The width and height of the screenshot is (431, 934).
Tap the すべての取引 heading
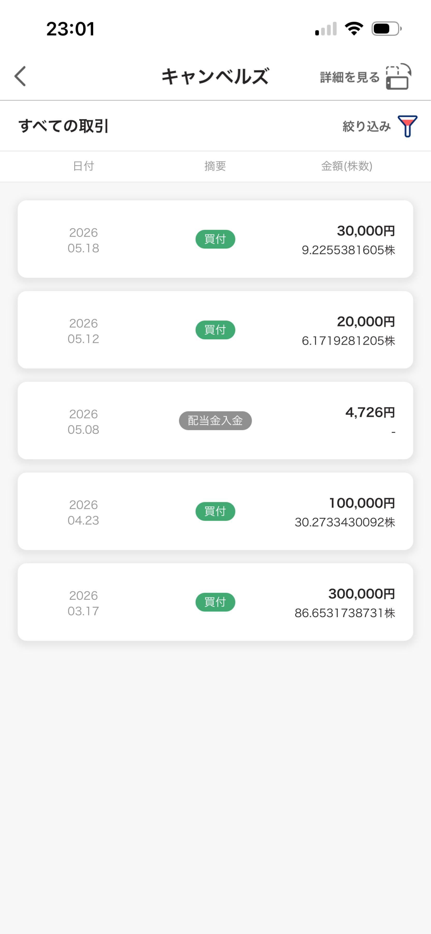64,126
